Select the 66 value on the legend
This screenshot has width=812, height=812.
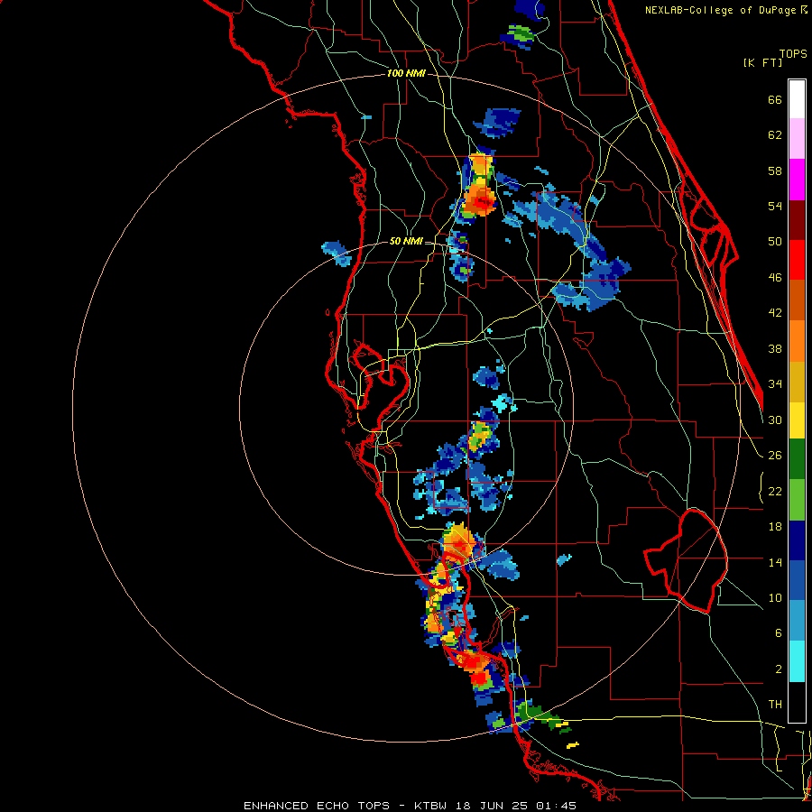tap(775, 100)
